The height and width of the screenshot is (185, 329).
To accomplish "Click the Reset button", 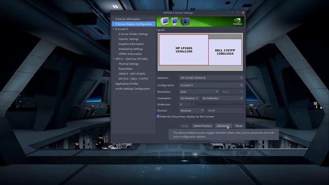I will [239, 126].
